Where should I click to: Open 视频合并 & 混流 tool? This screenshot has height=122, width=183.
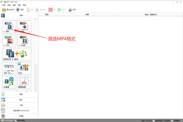point(17,54)
